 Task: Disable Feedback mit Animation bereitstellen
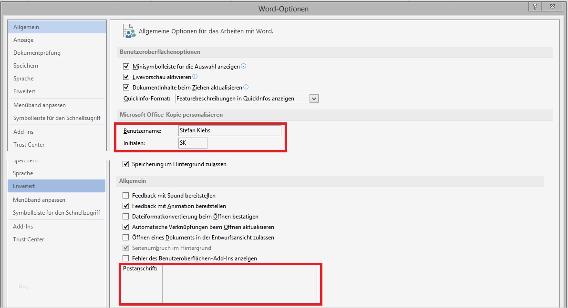coord(126,206)
